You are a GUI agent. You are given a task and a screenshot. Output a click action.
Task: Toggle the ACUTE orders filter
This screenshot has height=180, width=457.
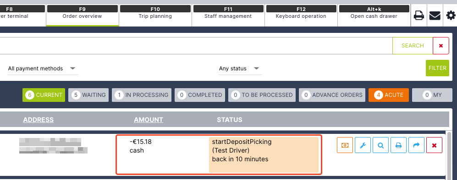pos(389,95)
